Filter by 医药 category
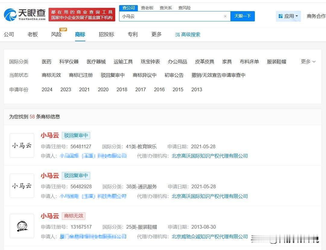This screenshot has width=326, height=250. [x=46, y=62]
